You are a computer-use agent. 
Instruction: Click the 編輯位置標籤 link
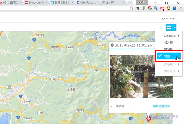click(162, 106)
